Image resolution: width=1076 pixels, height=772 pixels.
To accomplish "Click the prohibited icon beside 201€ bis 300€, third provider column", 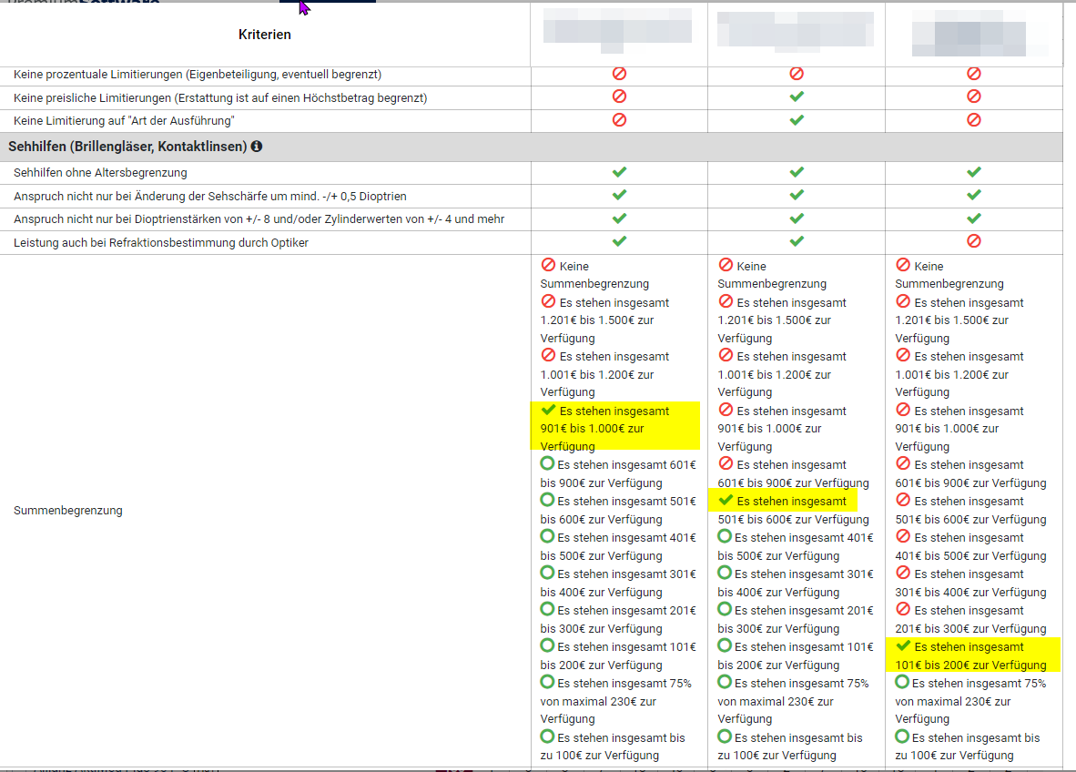I will pyautogui.click(x=903, y=609).
